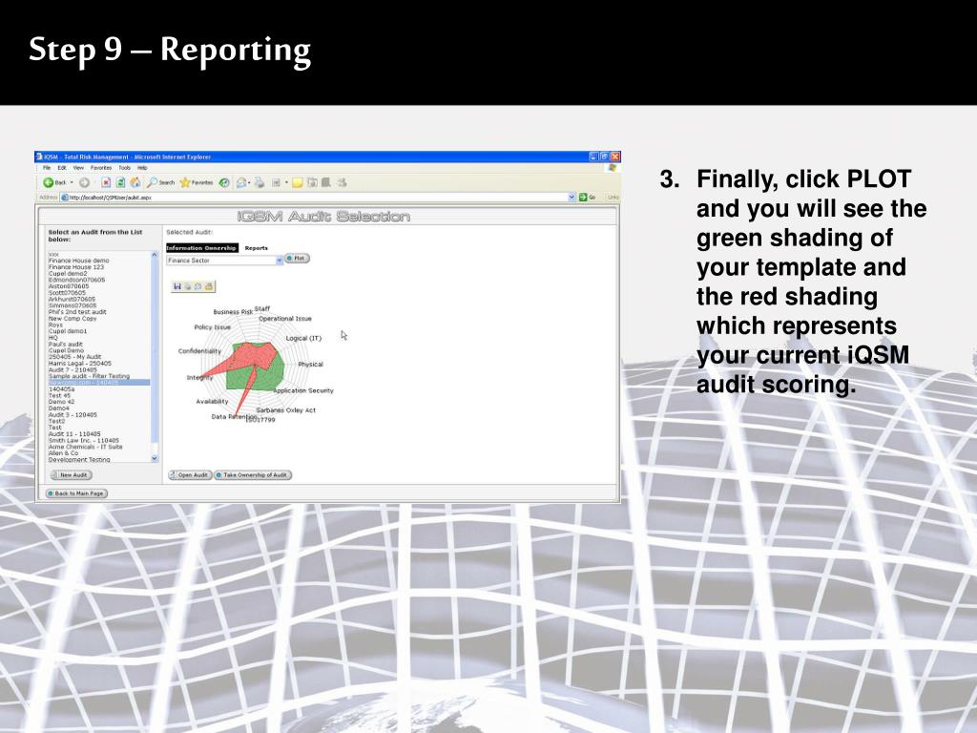Click the Plot button

coord(298,258)
